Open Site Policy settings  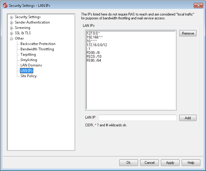click(28, 76)
